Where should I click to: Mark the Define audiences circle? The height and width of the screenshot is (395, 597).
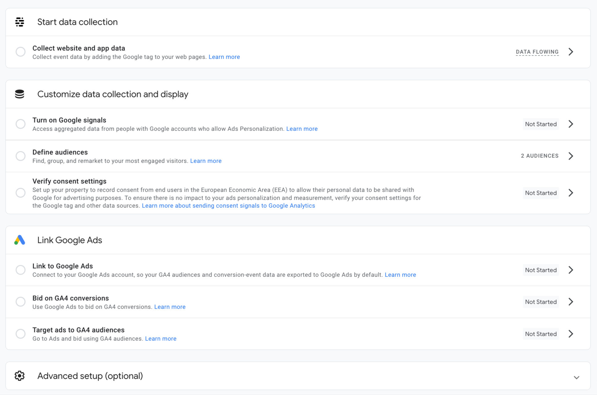point(21,156)
